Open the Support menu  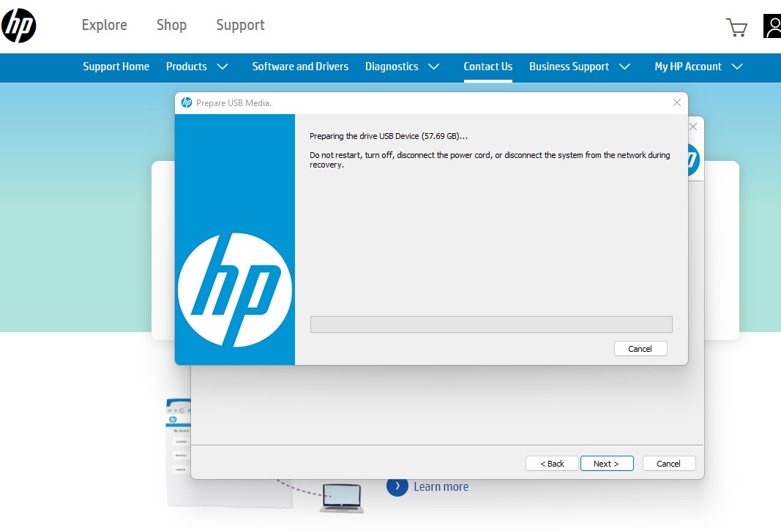pos(240,25)
